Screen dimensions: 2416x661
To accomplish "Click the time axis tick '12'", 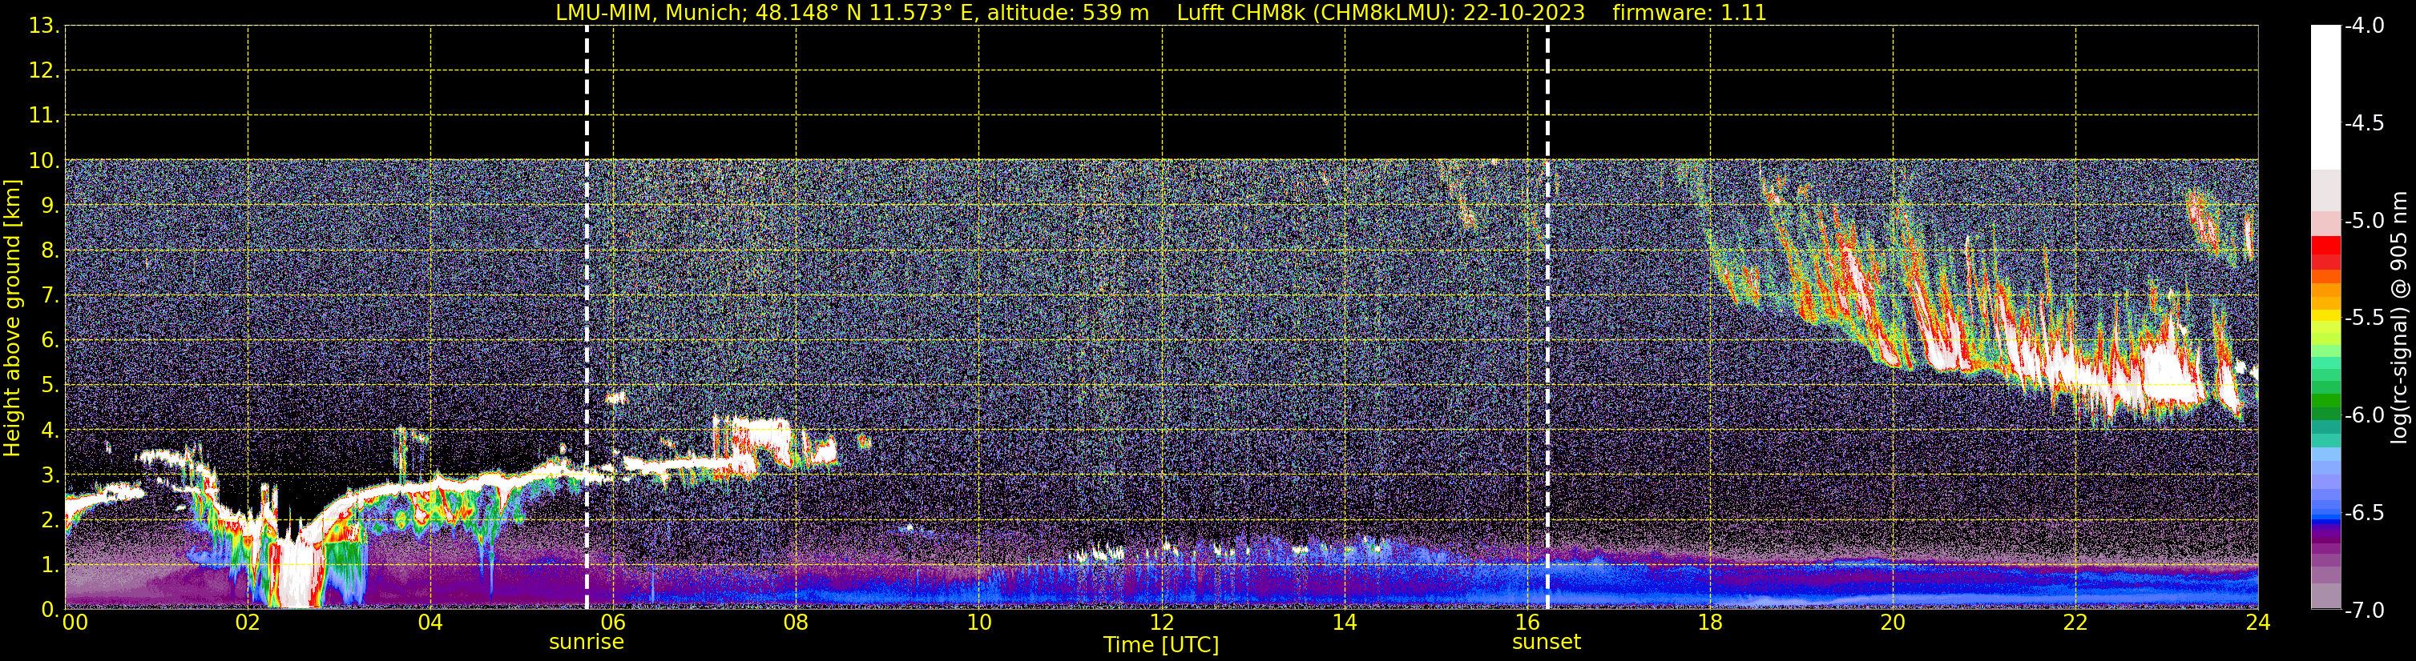I will 1162,623.
